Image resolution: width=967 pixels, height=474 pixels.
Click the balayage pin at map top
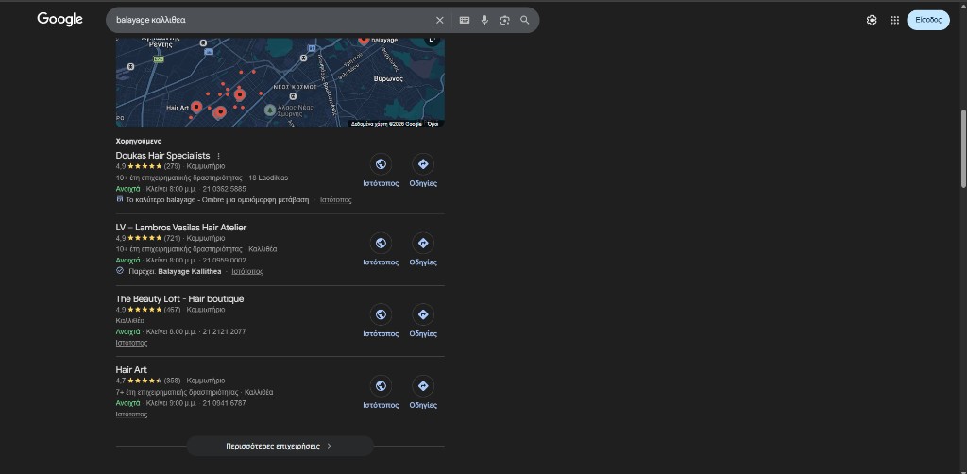click(364, 40)
